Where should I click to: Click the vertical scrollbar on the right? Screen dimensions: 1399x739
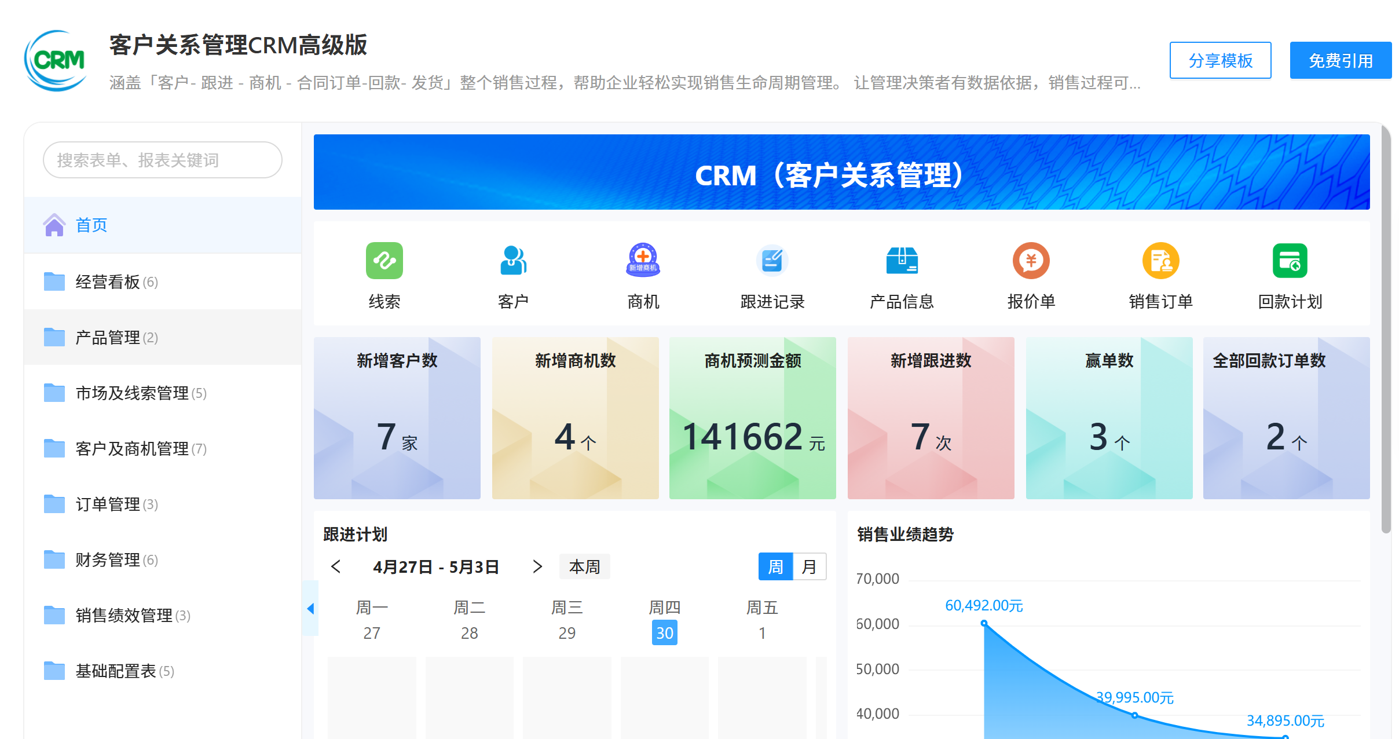[1386, 330]
